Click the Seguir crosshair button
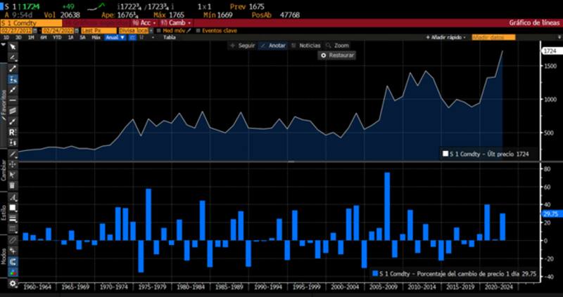The height and width of the screenshot is (297, 563). 241,45
